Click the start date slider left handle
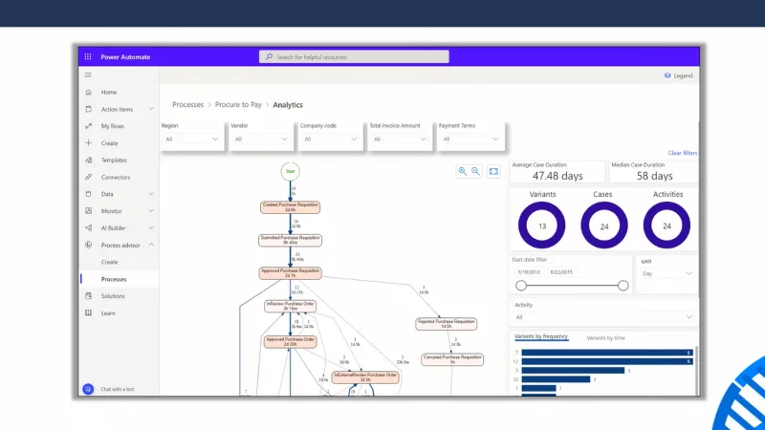 click(x=521, y=286)
